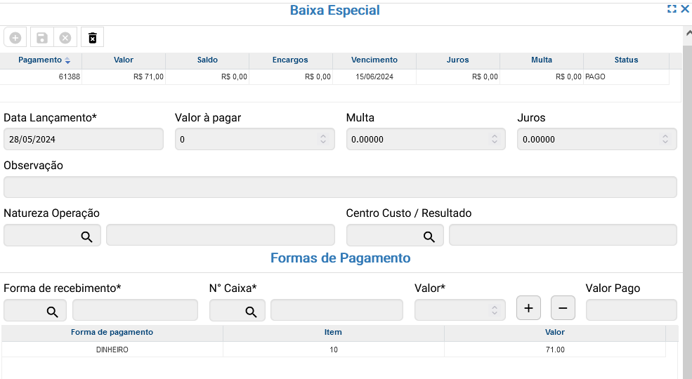This screenshot has width=692, height=379.
Task: Remove payment form with minus button
Action: tap(563, 307)
